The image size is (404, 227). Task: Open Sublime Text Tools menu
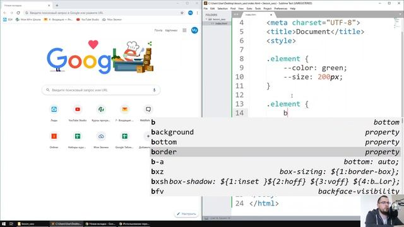point(258,9)
